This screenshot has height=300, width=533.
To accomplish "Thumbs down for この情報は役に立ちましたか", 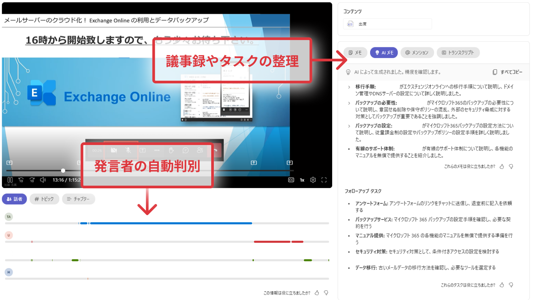I will pos(326,293).
